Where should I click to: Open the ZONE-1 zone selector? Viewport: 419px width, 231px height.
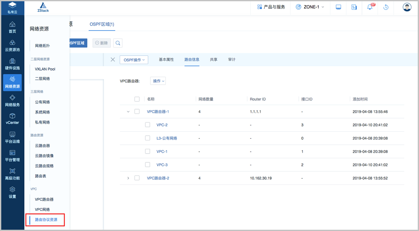pos(310,7)
